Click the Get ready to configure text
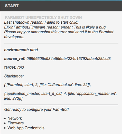The width and height of the screenshot is (122, 134). (x=36, y=110)
